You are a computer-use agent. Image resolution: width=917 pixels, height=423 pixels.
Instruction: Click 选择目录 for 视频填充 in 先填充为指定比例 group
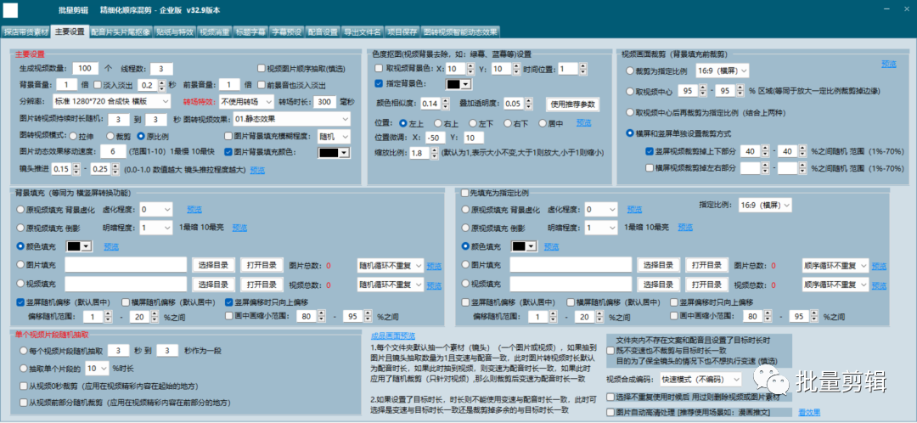659,285
